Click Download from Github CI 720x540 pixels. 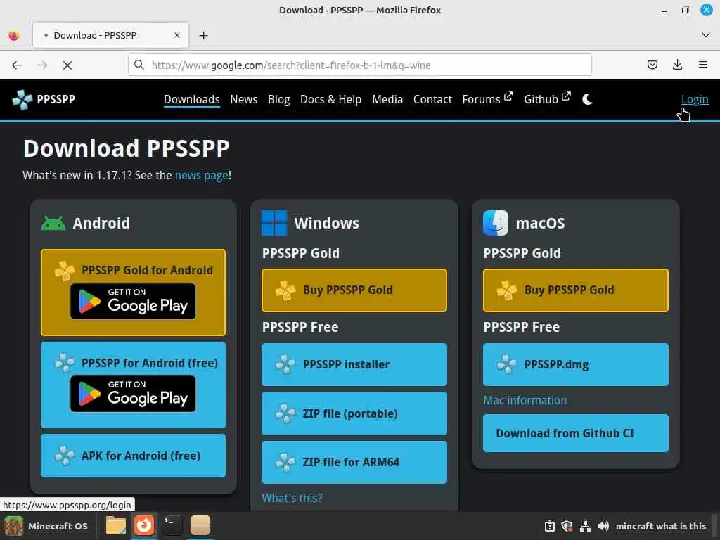point(575,433)
